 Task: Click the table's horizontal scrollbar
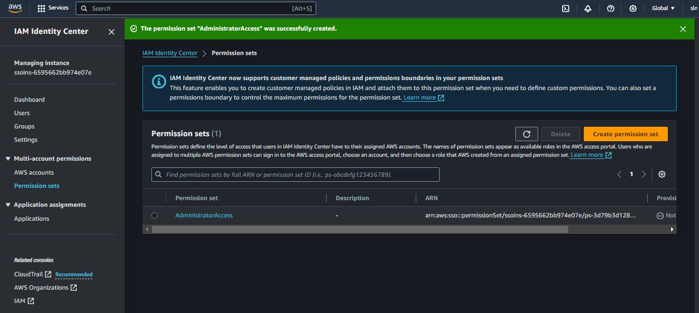[x=360, y=229]
